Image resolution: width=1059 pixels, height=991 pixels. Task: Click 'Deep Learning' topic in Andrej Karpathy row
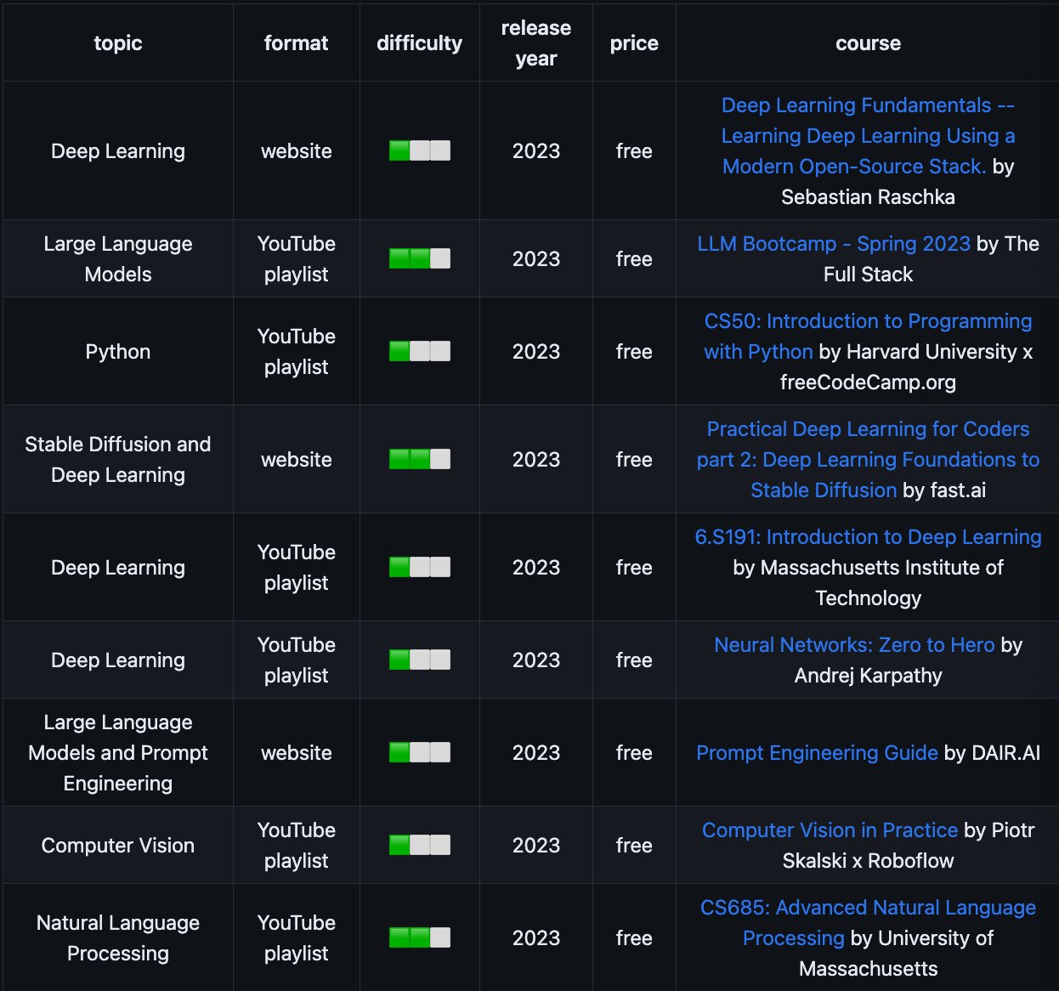118,660
